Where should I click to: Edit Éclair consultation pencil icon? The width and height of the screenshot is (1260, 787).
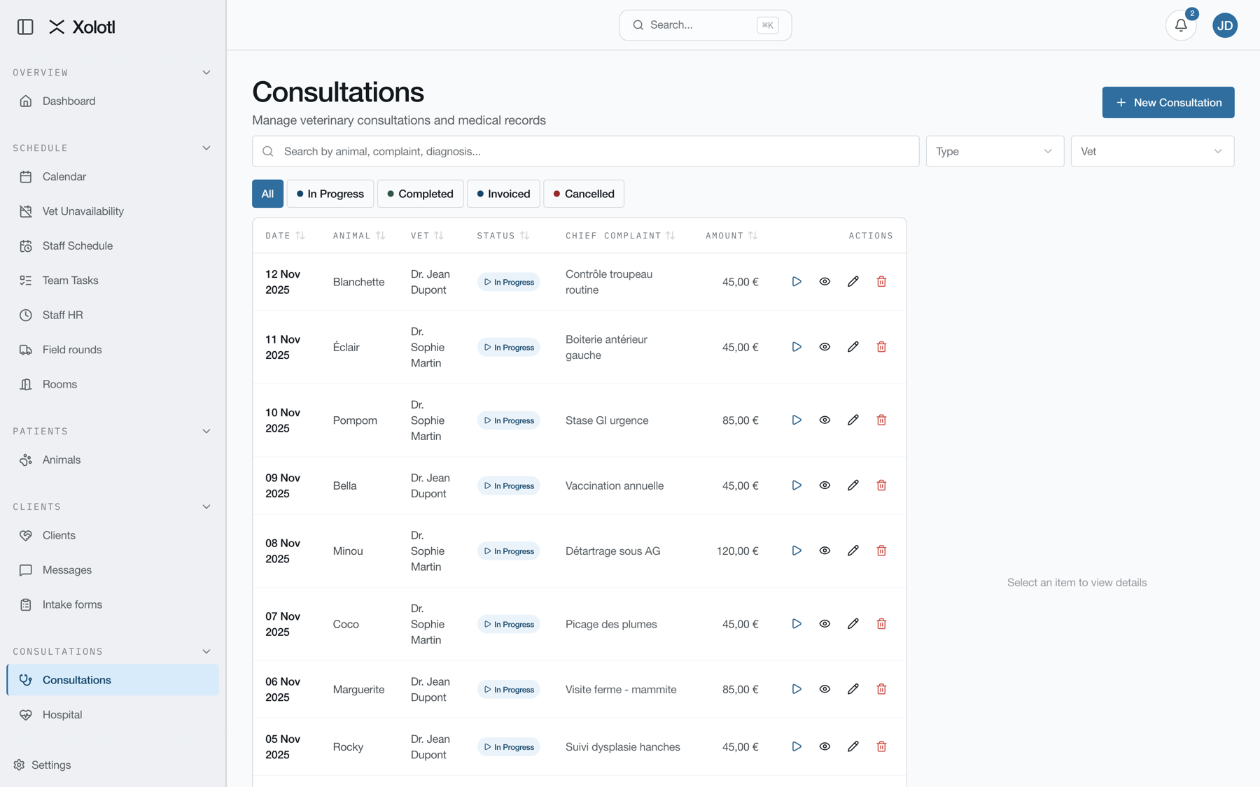pos(853,347)
